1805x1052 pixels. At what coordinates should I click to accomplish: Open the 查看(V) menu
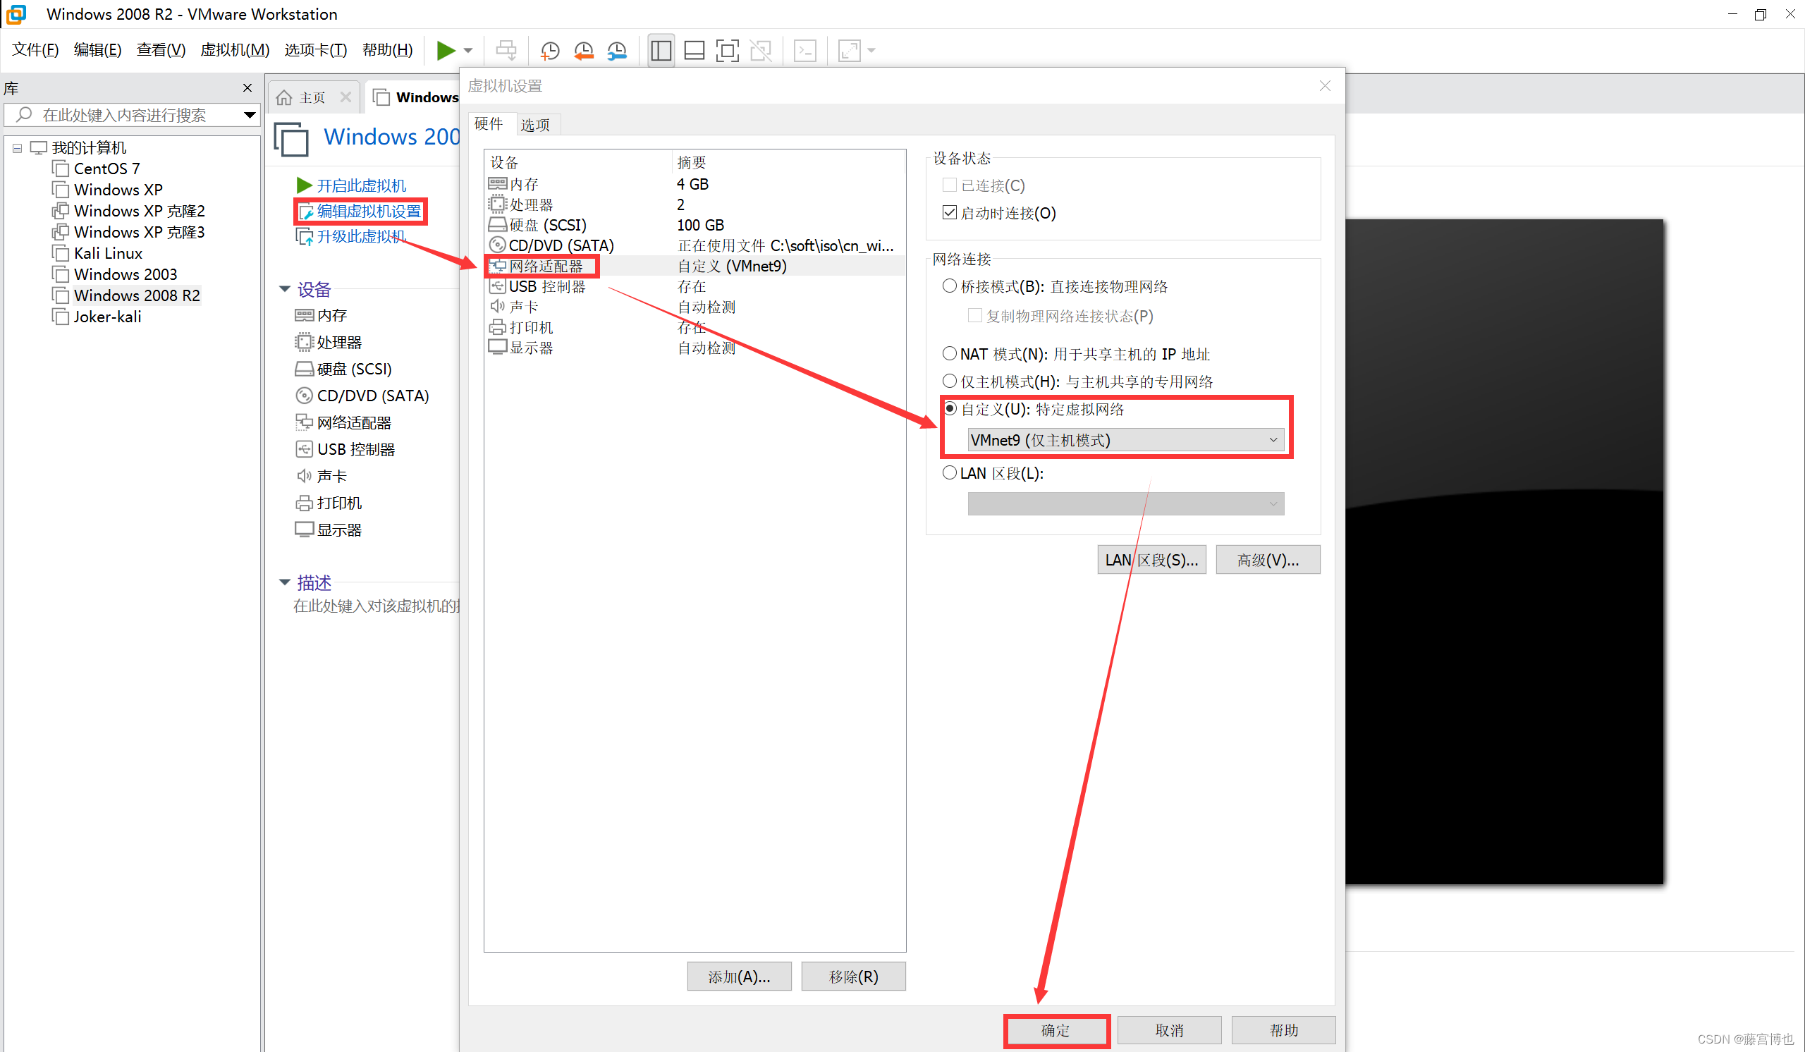[161, 49]
